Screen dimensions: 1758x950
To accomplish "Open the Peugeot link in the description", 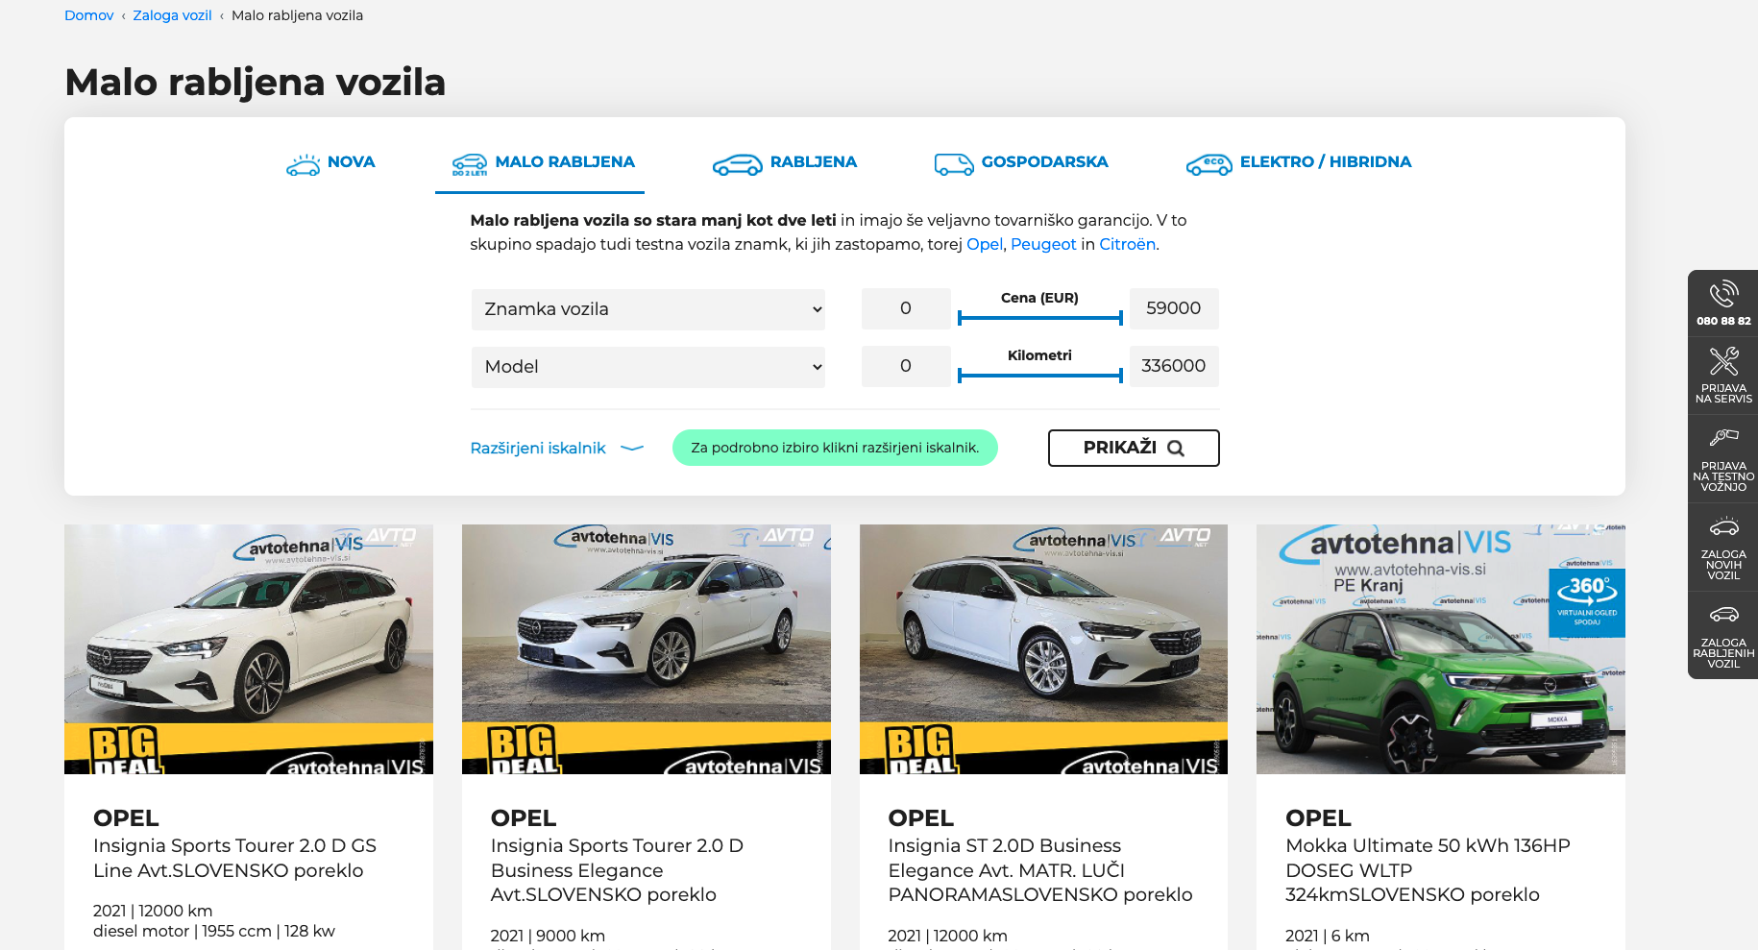I will click(1043, 244).
